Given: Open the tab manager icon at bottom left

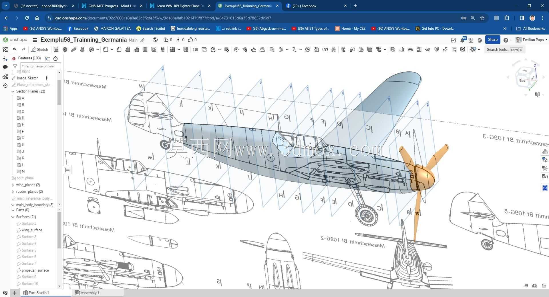Looking at the screenshot, I should (5, 293).
